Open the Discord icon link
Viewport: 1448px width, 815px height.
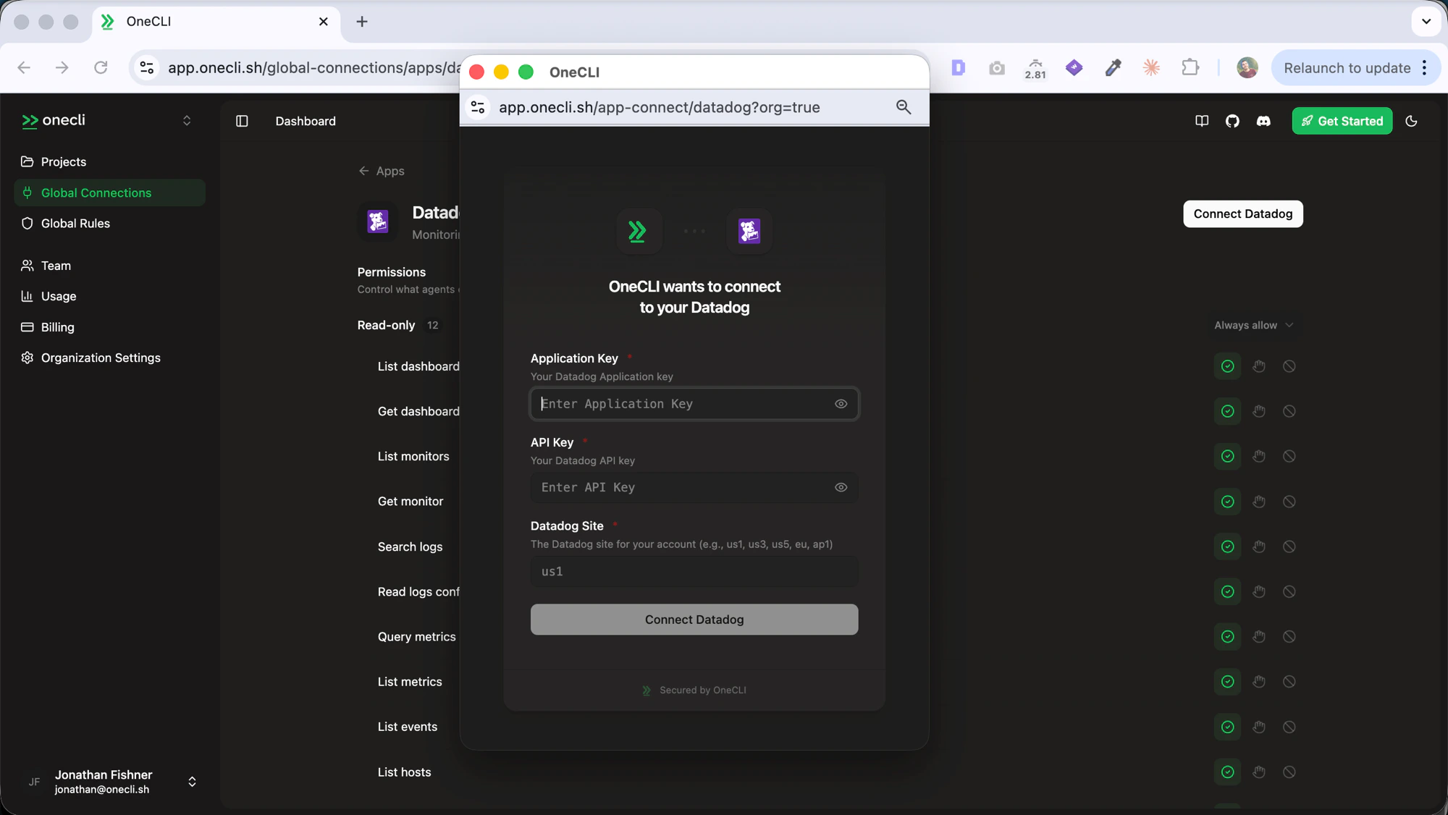pyautogui.click(x=1263, y=121)
